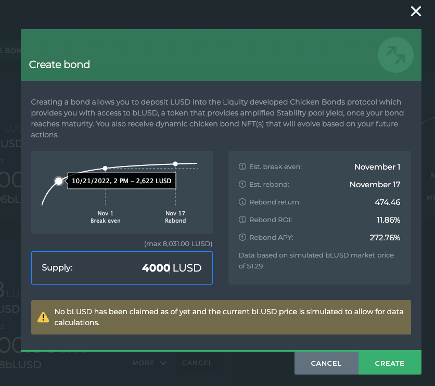This screenshot has width=435, height=386.
Task: Click the Supply LUSD amount field
Action: coord(122,268)
